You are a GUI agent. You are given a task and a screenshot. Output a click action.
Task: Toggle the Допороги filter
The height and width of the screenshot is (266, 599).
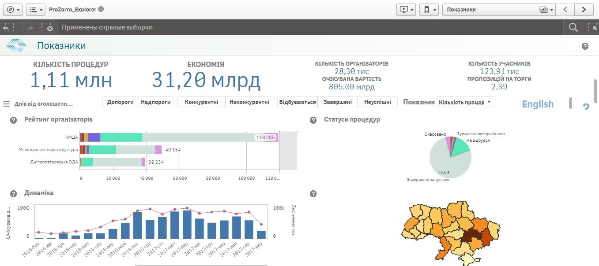(x=120, y=102)
